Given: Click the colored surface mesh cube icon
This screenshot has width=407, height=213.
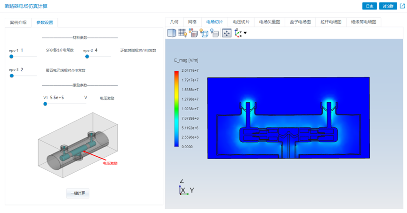Looking at the screenshot, I should point(193,33).
